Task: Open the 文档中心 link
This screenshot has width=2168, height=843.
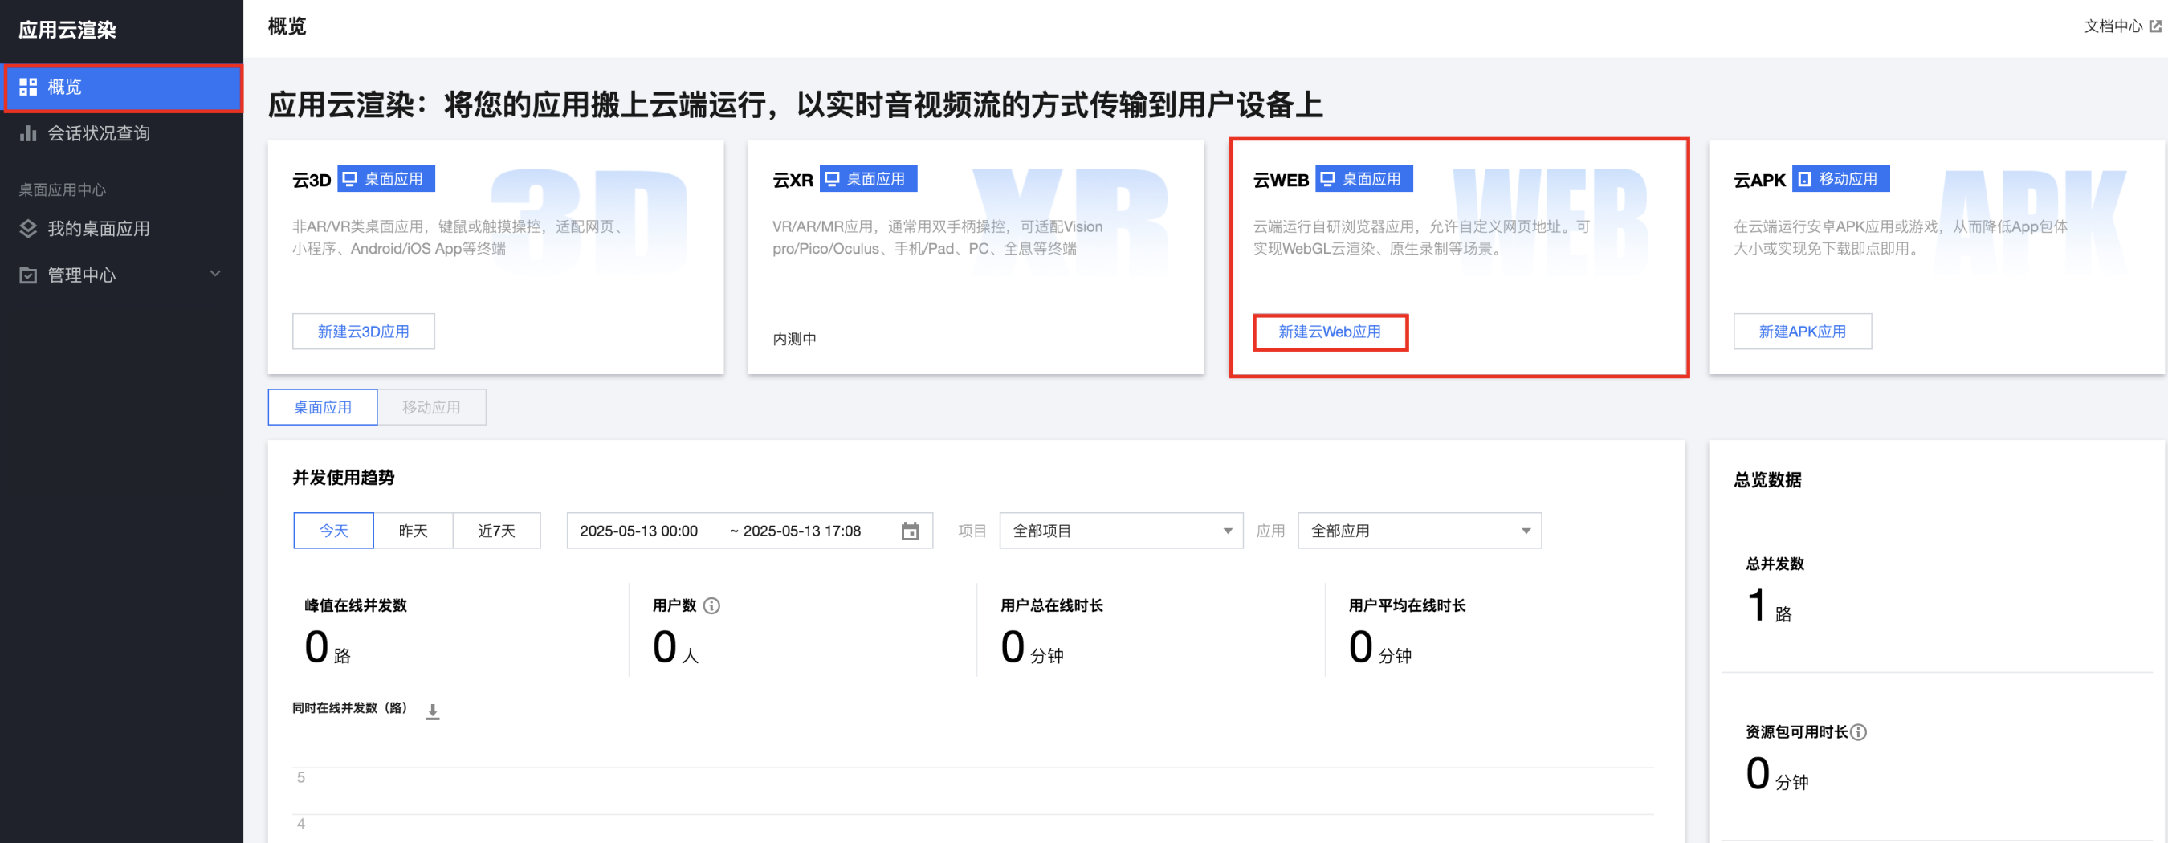Action: [2113, 26]
